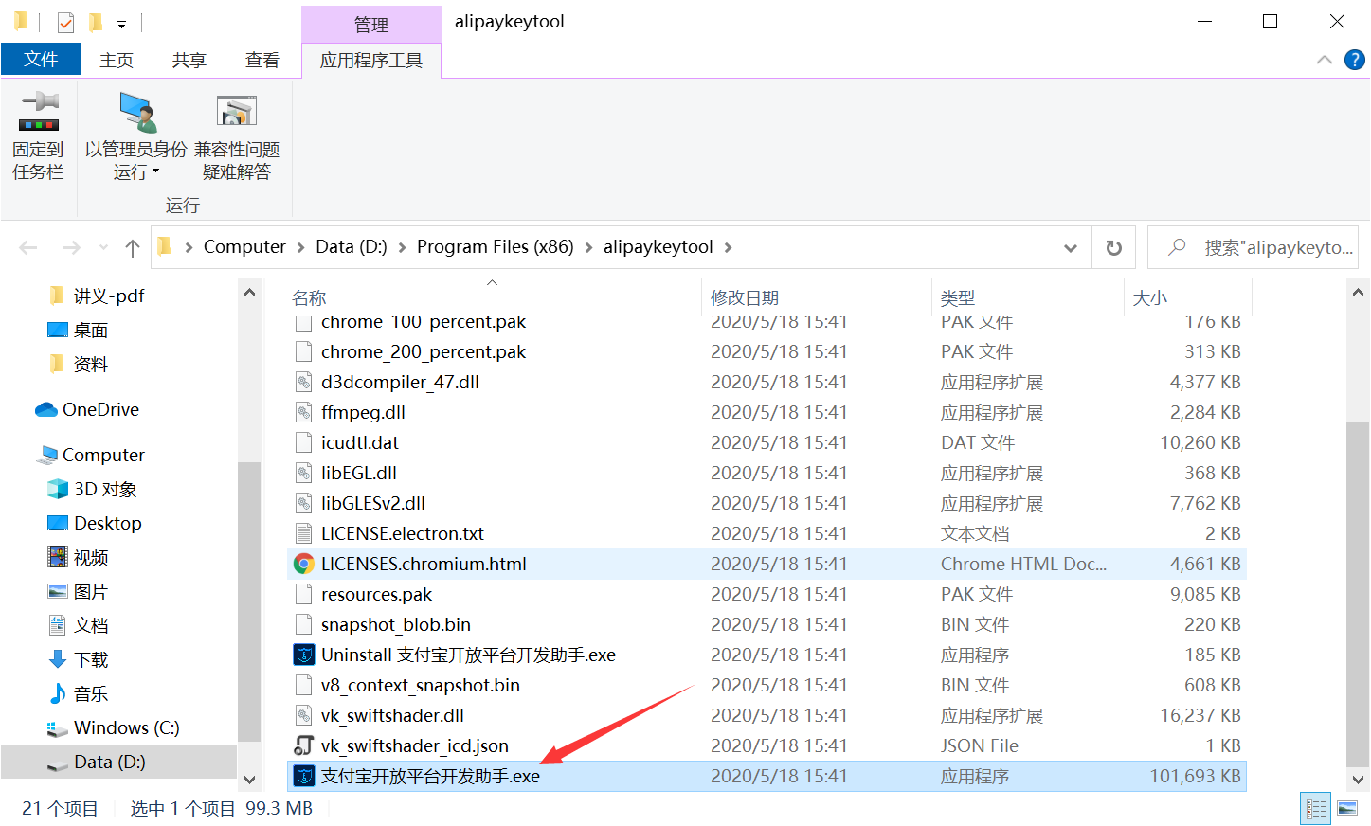
Task: Switch to the details view icon
Action: coord(1316,809)
